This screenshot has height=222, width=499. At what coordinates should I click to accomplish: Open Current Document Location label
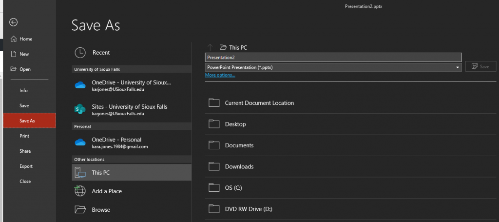(259, 103)
